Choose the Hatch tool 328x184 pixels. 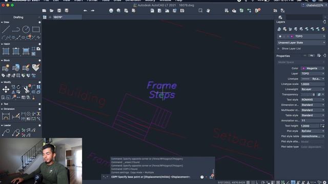pyautogui.click(x=6, y=51)
